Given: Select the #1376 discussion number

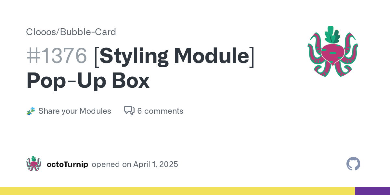Looking at the screenshot, I should (57, 56).
